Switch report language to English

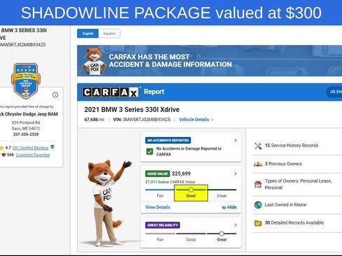(x=88, y=34)
